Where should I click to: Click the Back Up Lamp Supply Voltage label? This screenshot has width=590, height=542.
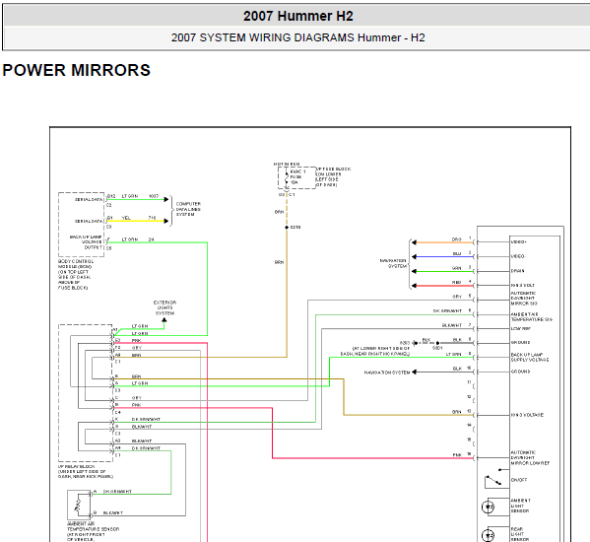[530, 357]
